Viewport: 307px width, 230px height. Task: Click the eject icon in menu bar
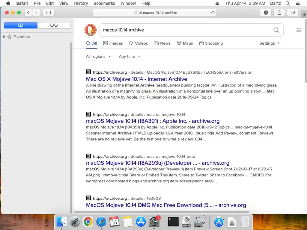click(217, 3)
